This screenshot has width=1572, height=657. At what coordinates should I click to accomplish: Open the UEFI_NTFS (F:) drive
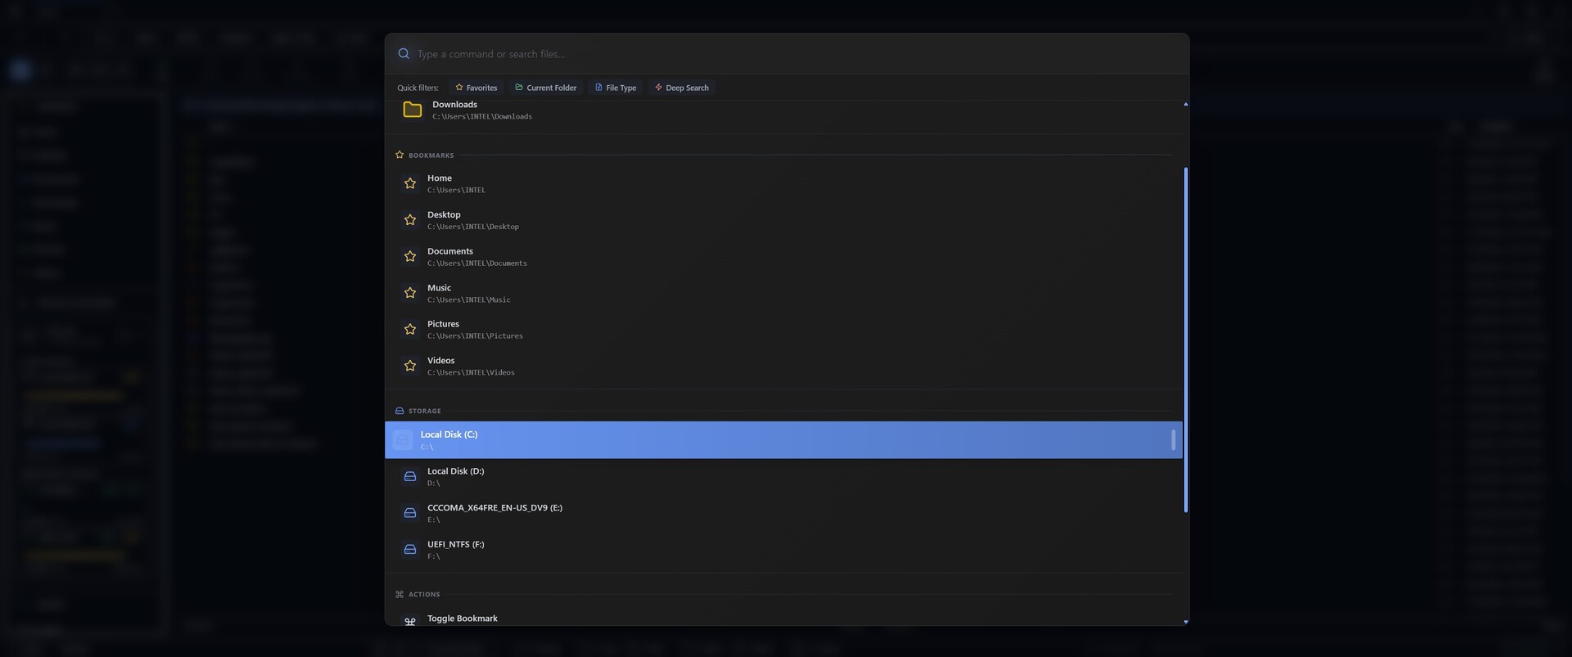click(x=784, y=550)
